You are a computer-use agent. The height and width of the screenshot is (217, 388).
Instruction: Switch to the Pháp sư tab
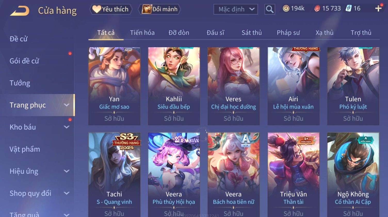(x=288, y=33)
